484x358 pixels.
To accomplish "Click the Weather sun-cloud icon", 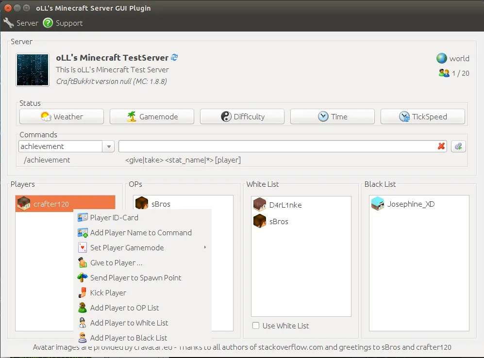I will tap(46, 116).
